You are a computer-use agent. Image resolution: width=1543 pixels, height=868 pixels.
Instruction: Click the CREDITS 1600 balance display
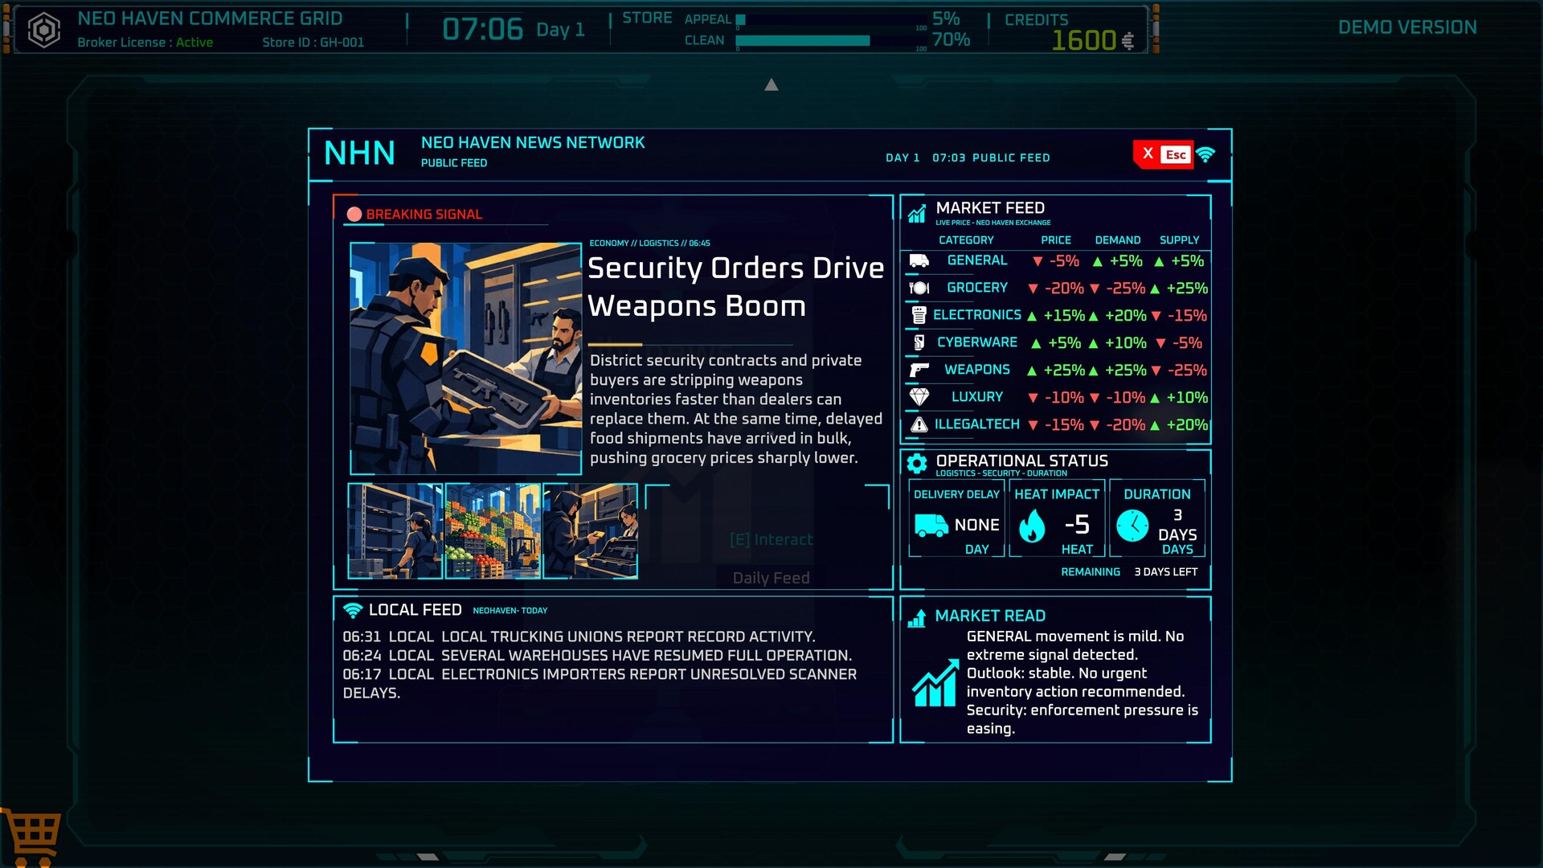[x=1070, y=31]
